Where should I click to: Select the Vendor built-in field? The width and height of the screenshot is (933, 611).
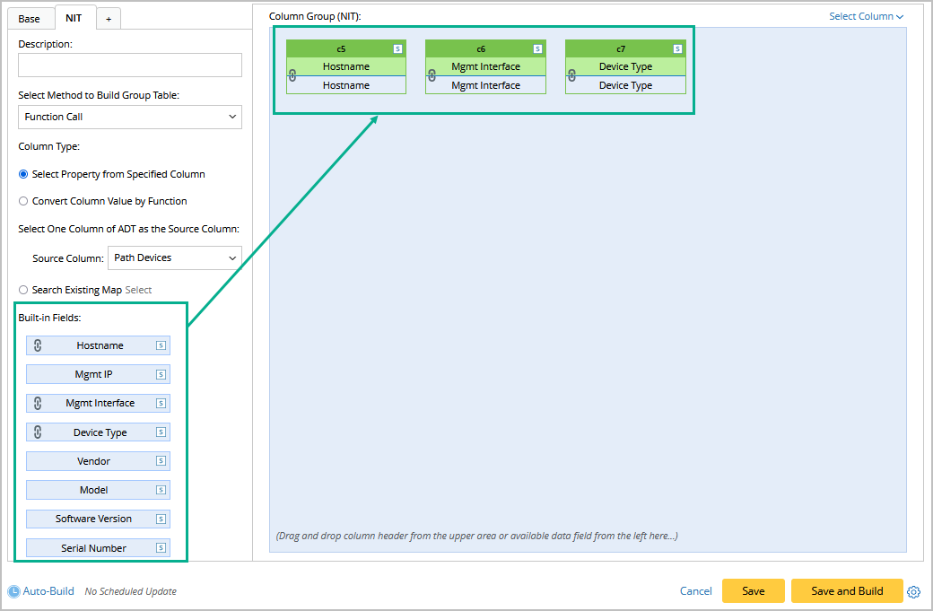[x=98, y=461]
